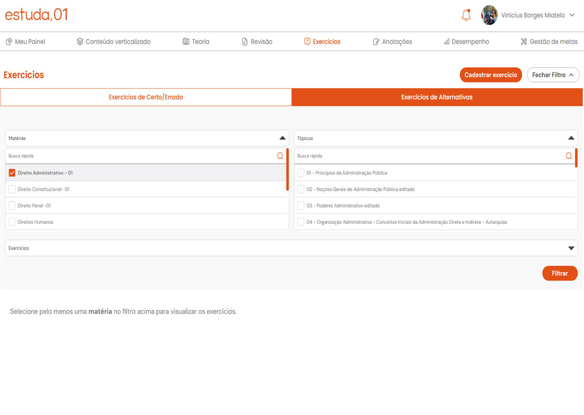Click the notification bell icon
The width and height of the screenshot is (584, 415).
(x=466, y=16)
